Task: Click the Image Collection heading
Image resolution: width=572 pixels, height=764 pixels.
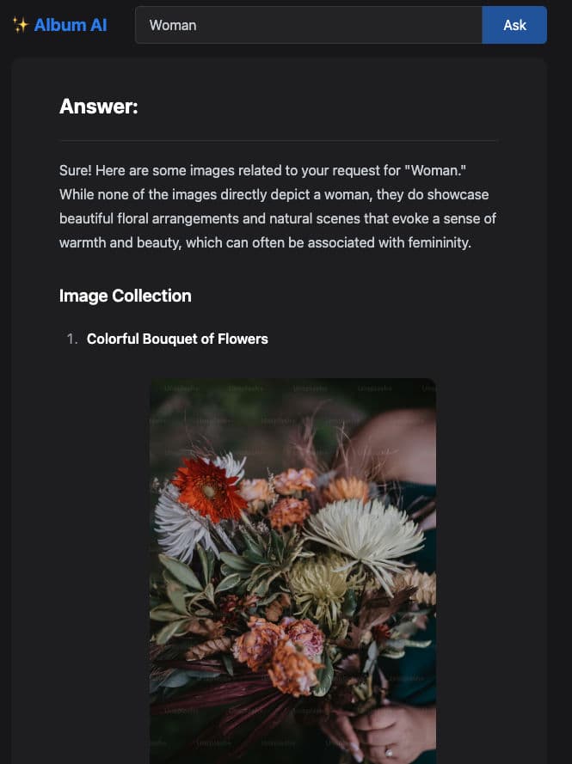Action: click(126, 296)
